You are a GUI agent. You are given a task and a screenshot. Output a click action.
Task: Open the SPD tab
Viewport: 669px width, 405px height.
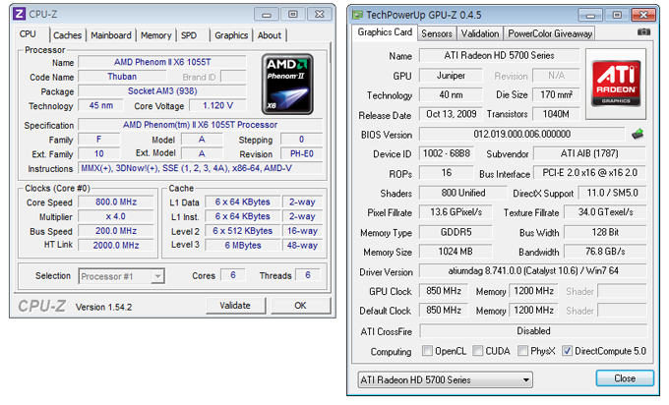(189, 35)
